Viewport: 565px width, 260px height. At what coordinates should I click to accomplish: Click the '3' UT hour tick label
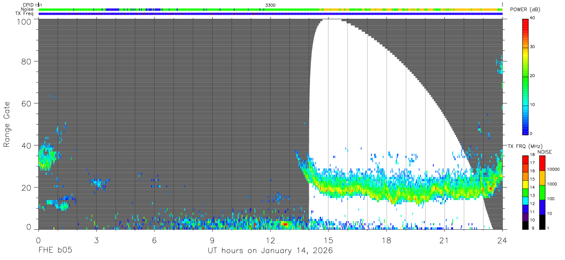pos(97,240)
